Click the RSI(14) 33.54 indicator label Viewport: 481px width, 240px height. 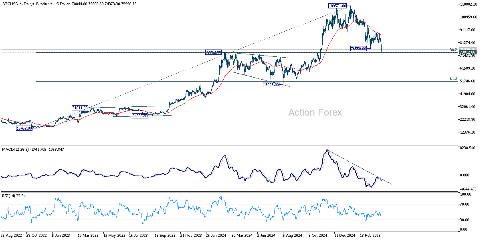(14, 196)
